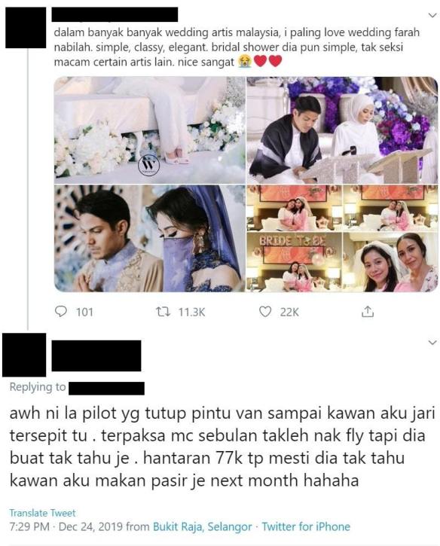Viewport: 440px width, 546px height.
Task: Retweet using the retweet arrows icon
Action: pos(163,311)
